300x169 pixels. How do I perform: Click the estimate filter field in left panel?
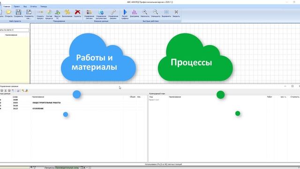click(x=15, y=30)
